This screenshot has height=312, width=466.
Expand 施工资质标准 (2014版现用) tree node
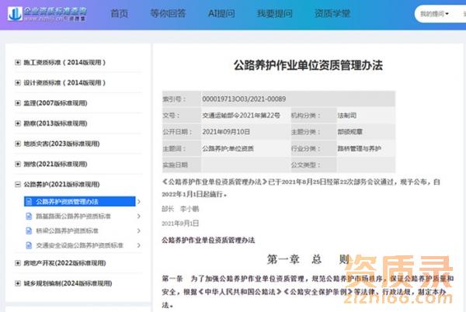click(x=18, y=62)
